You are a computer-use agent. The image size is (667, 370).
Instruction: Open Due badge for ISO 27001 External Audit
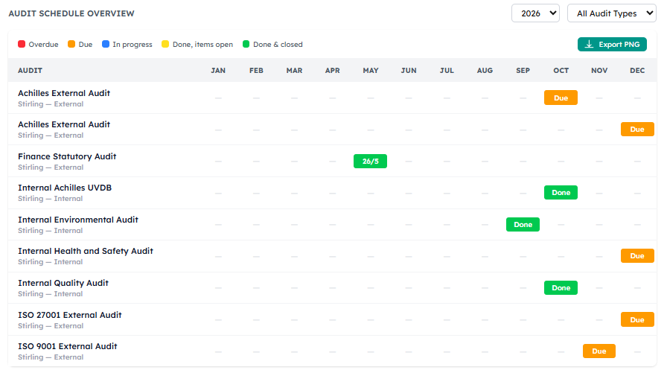[637, 319]
